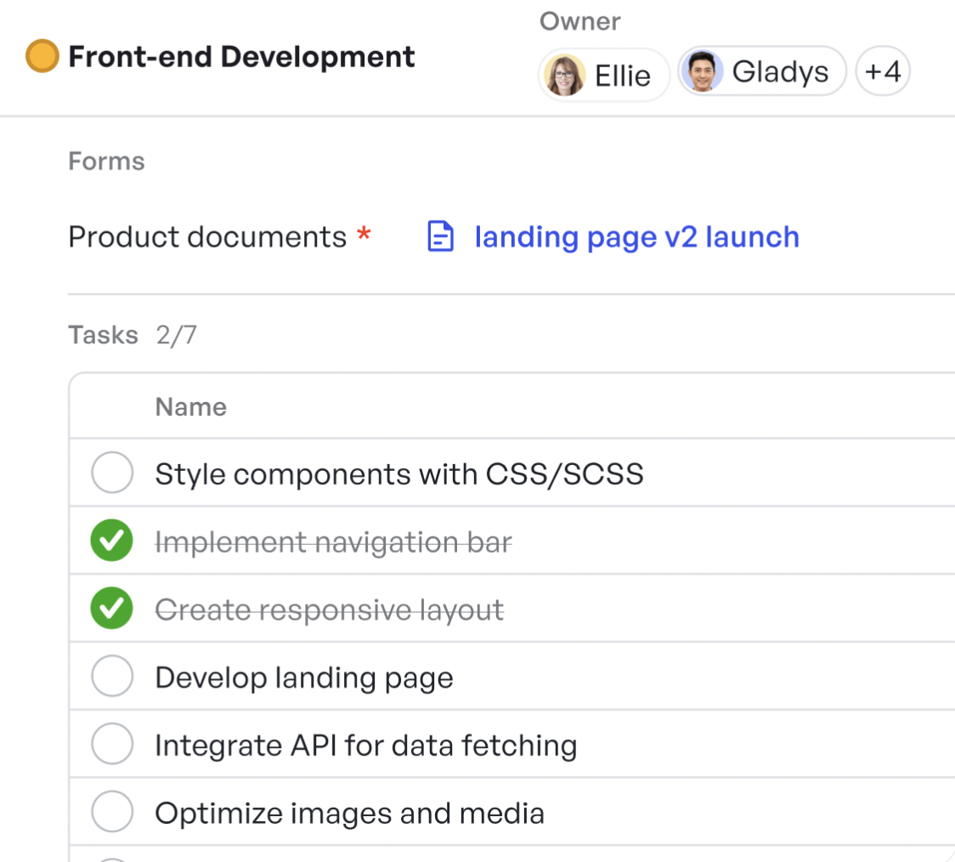Open the Style components with CSS/SCSS task
The image size is (955, 862).
(399, 474)
